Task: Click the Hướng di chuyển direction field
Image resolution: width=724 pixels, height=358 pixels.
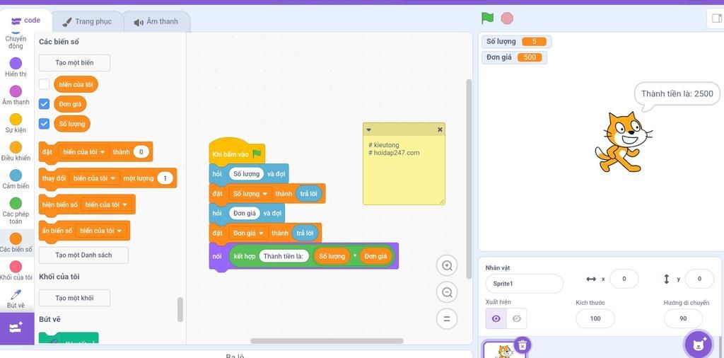Action: point(683,318)
